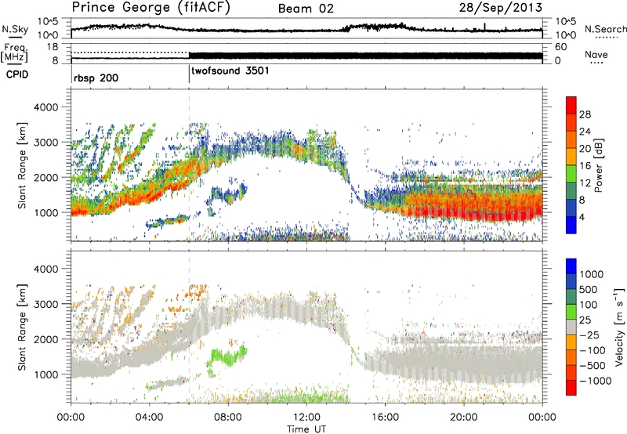Click the red top segment of Power colorbar
The image size is (627, 434).
(x=571, y=105)
